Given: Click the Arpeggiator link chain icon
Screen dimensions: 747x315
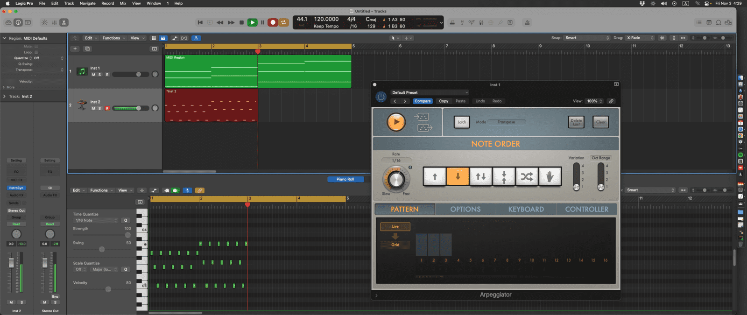Looking at the screenshot, I should (x=611, y=101).
